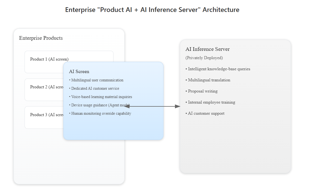
Task: Click the AI Inference Server heading
Action: 207,49
